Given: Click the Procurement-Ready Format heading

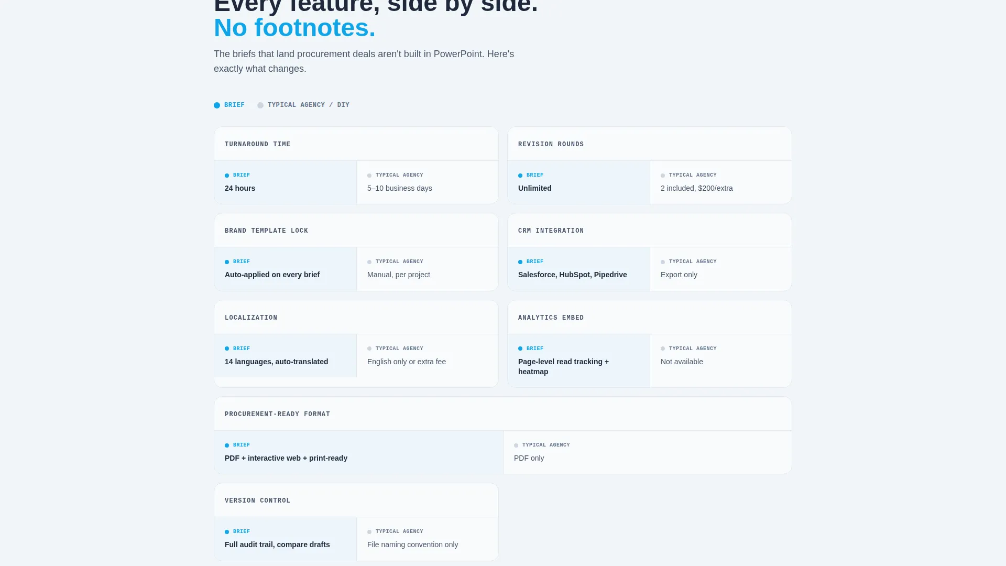Looking at the screenshot, I should tap(277, 415).
